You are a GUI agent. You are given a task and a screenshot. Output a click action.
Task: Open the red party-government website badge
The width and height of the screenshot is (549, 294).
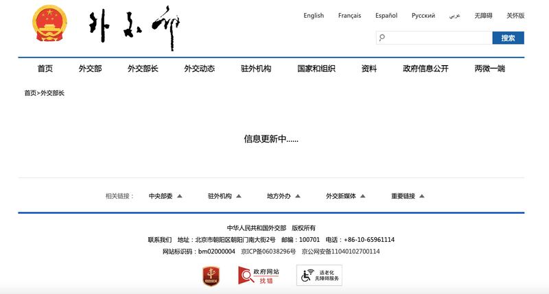210,275
